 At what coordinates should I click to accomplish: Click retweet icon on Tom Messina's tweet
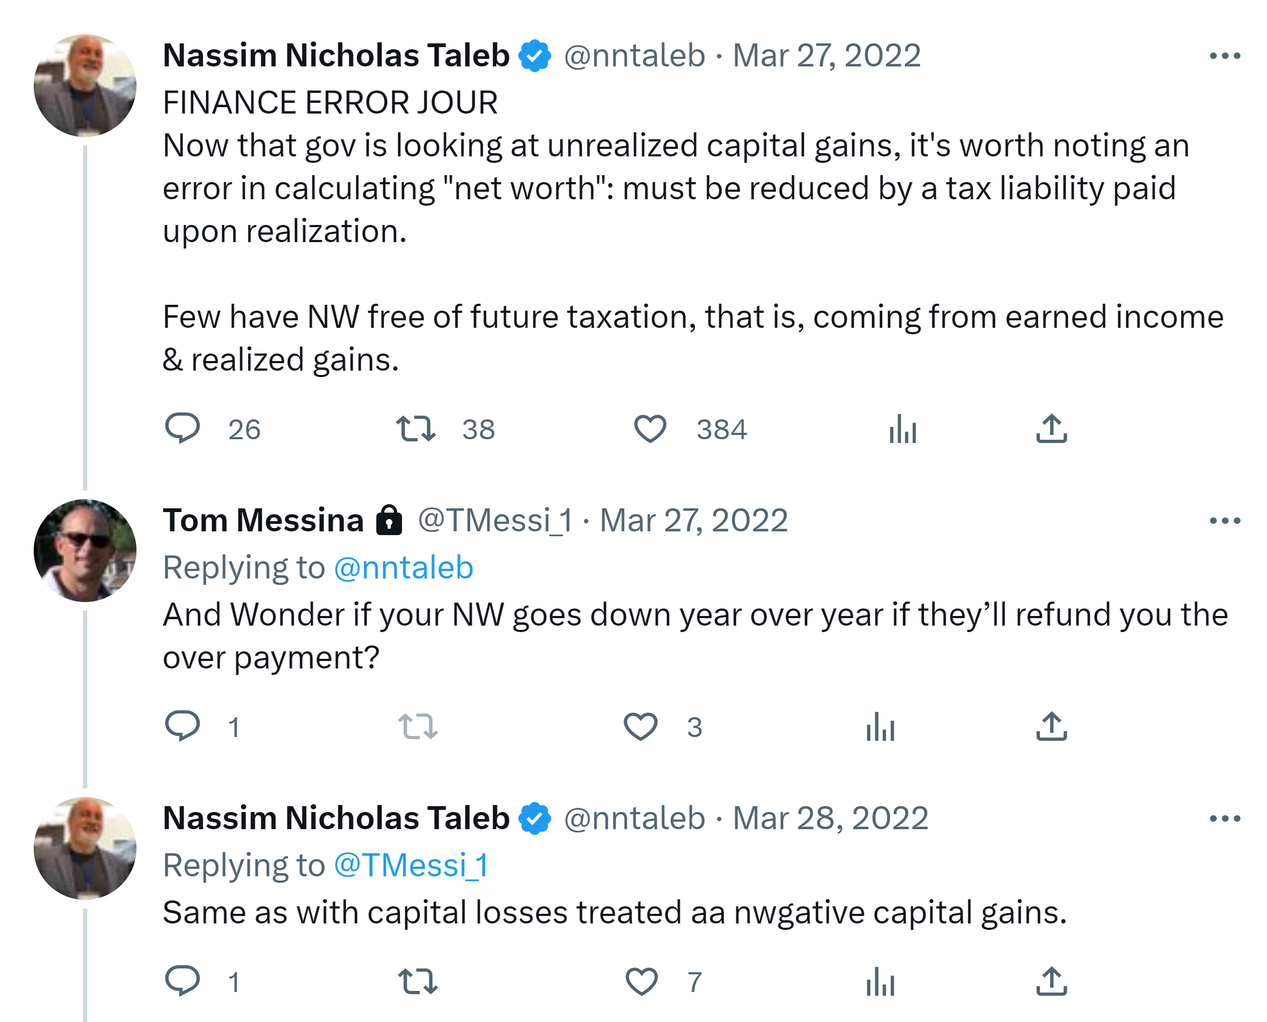[418, 726]
